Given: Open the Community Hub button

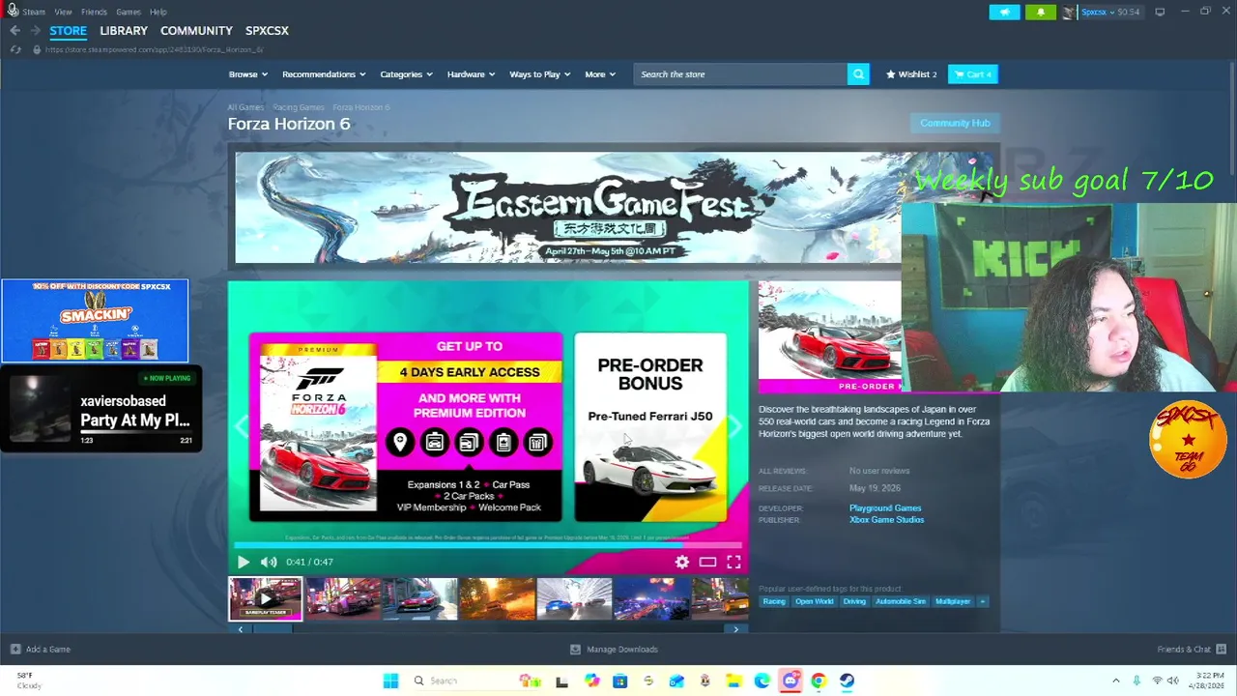Looking at the screenshot, I should [955, 123].
